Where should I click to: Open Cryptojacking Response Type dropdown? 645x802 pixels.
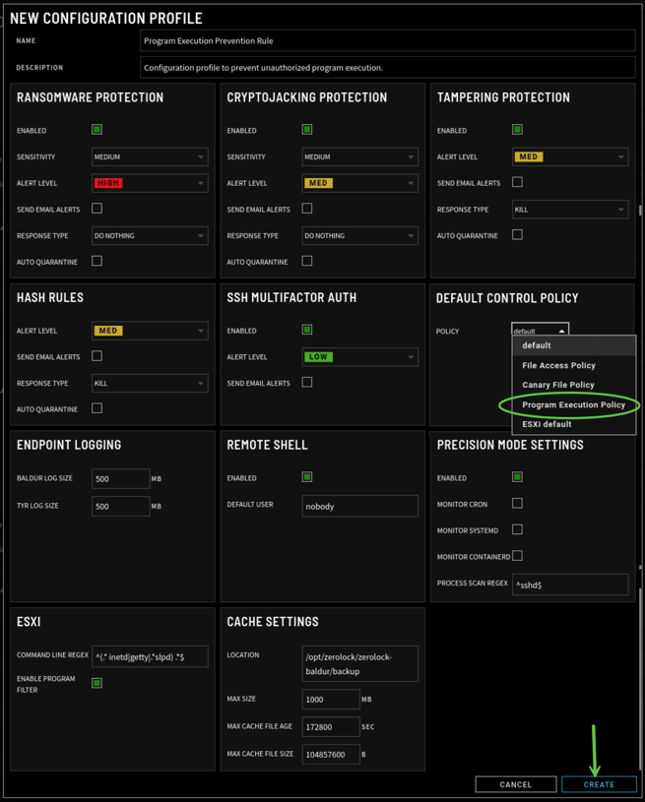click(359, 236)
